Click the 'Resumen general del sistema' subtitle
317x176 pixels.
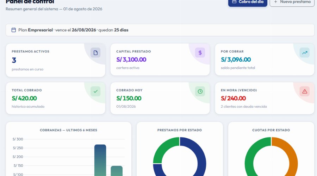click(32, 9)
